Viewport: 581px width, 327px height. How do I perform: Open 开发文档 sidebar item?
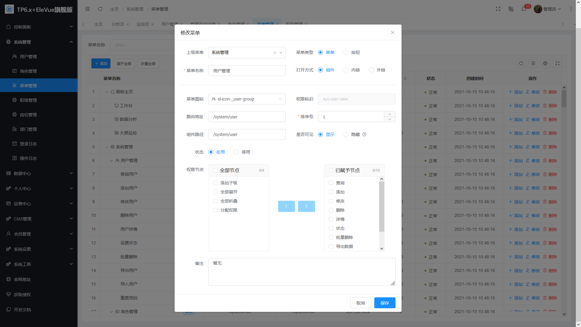(39, 310)
